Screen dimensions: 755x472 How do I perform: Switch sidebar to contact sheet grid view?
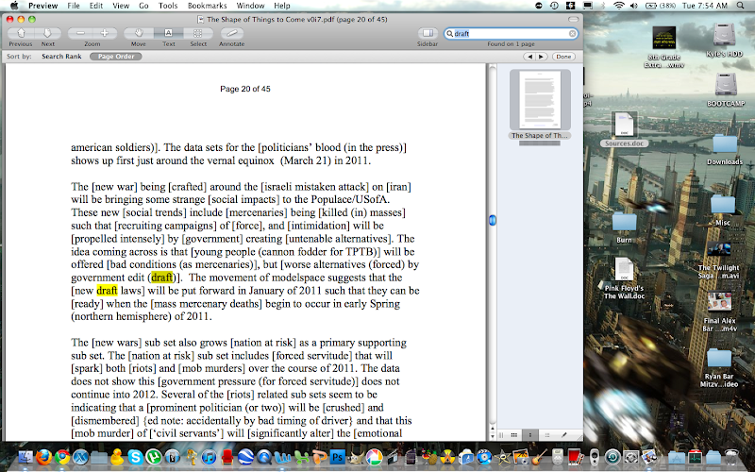point(514,435)
